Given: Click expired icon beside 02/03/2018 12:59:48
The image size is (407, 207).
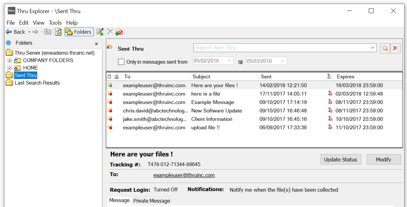Looking at the screenshot, I should tap(330, 93).
